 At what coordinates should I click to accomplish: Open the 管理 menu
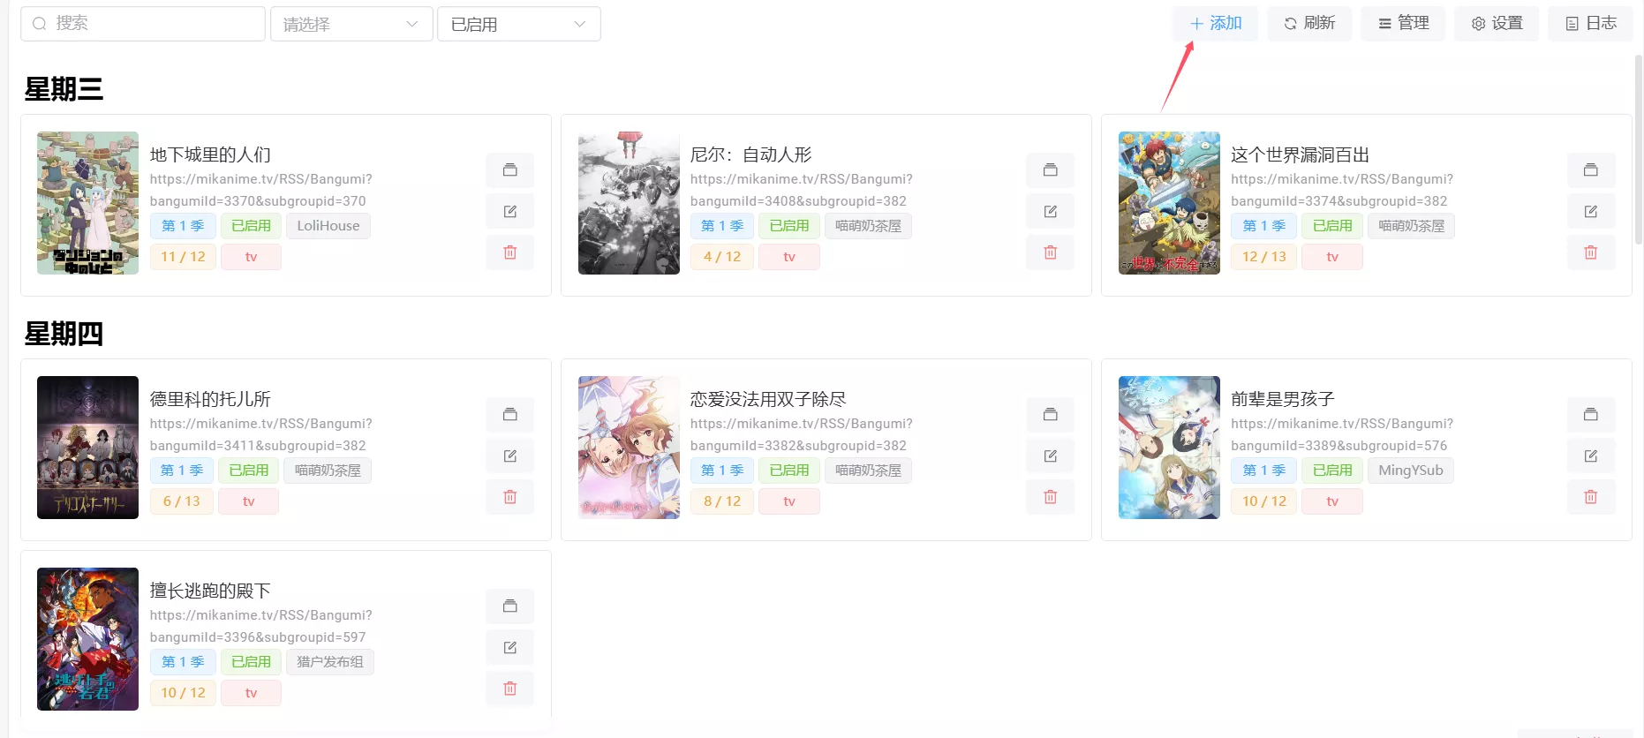(x=1403, y=23)
